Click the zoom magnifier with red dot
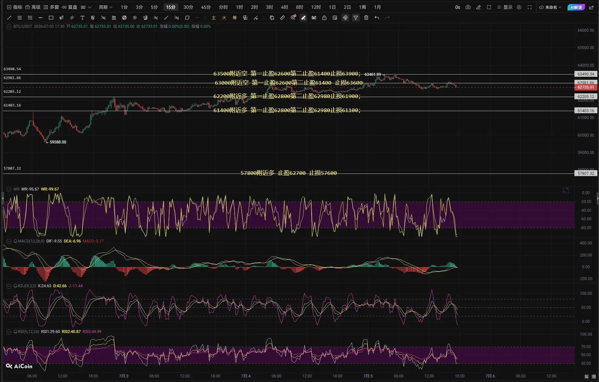599x382 pixels. click(293, 18)
